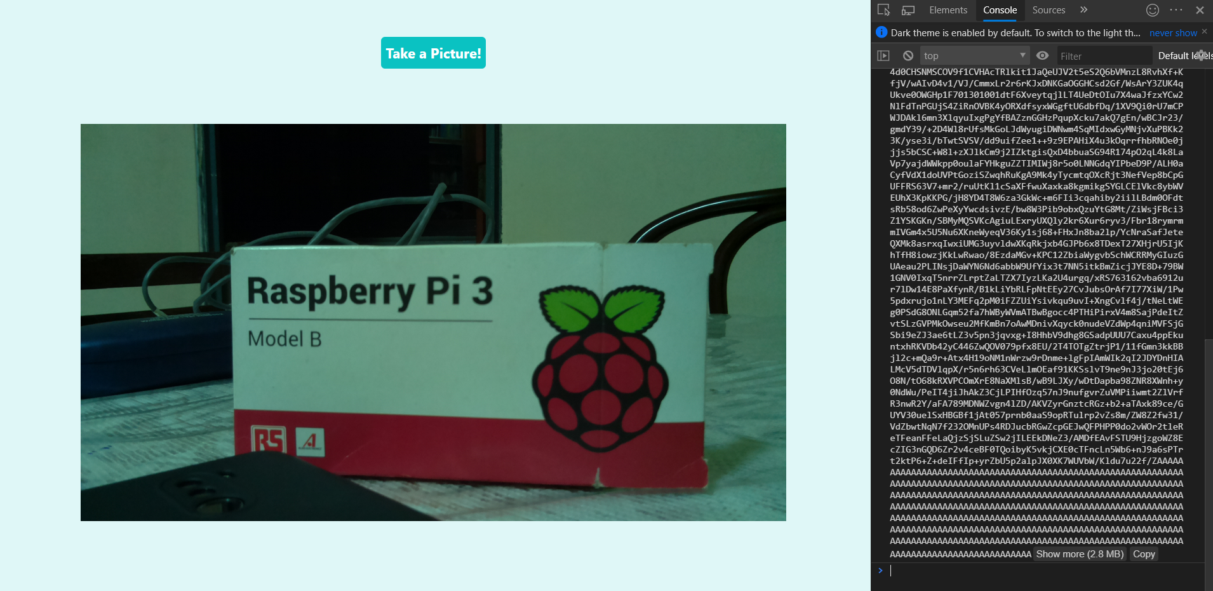Open the 'top' JavaScript context dropdown
Viewport: 1213px width, 591px height.
coord(974,56)
